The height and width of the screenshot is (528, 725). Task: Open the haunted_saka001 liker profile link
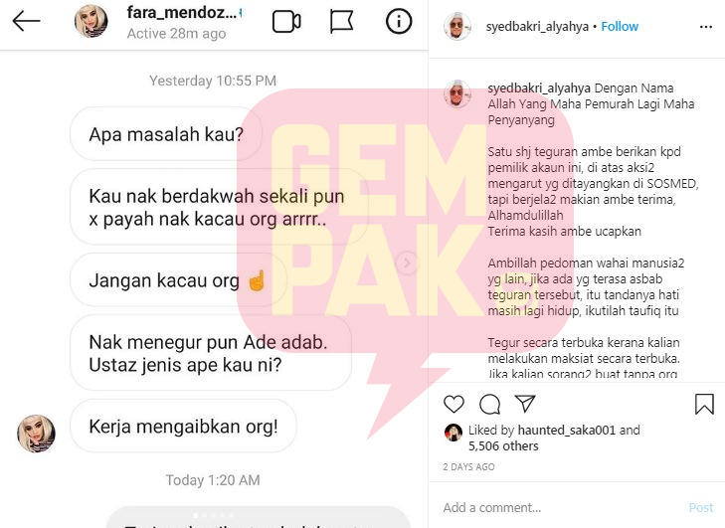(567, 430)
